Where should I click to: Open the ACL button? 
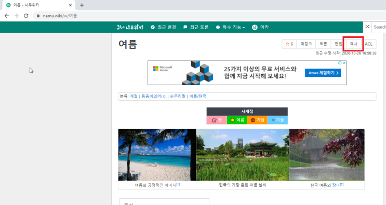pos(368,44)
